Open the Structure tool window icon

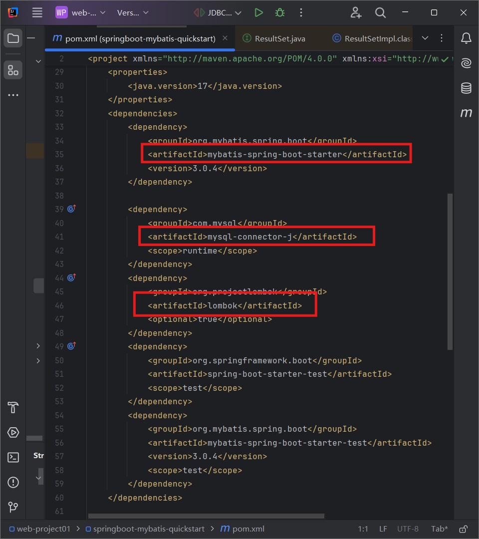pos(13,70)
